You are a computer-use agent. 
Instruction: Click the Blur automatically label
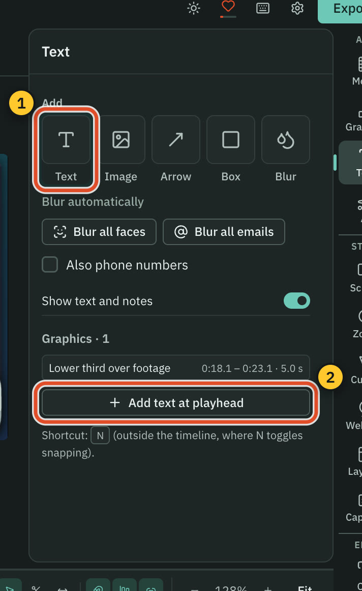pyautogui.click(x=93, y=202)
